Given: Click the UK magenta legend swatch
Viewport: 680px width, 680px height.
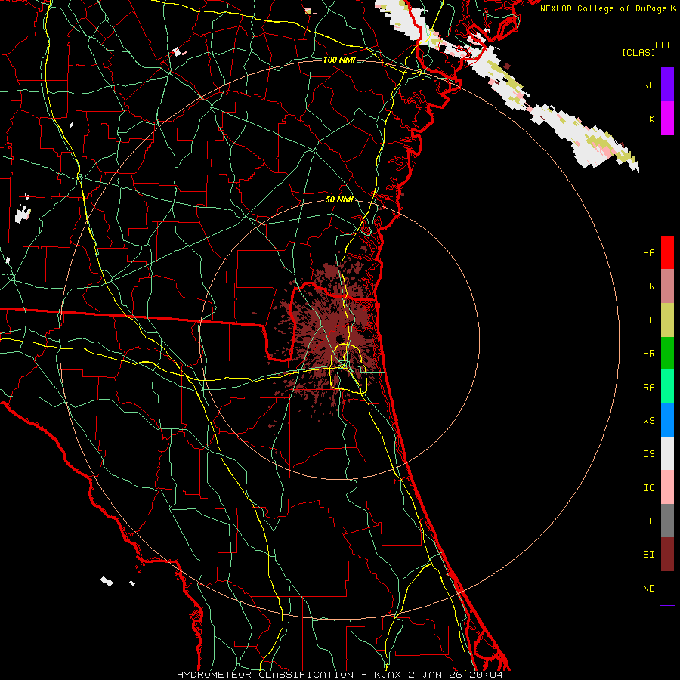Looking at the screenshot, I should click(667, 119).
